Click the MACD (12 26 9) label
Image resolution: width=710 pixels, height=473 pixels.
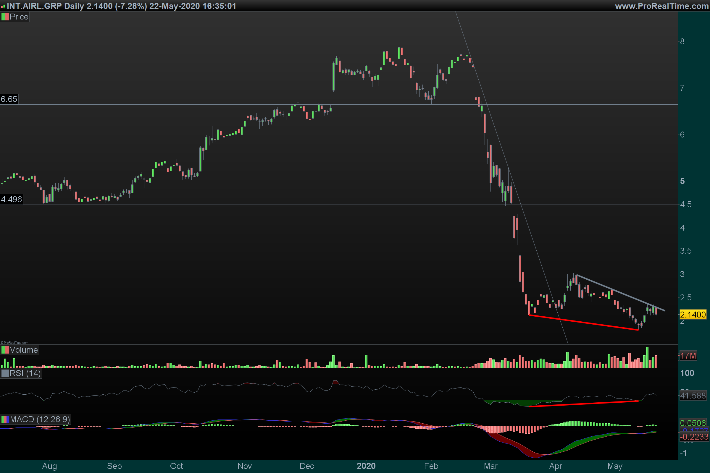pos(40,419)
